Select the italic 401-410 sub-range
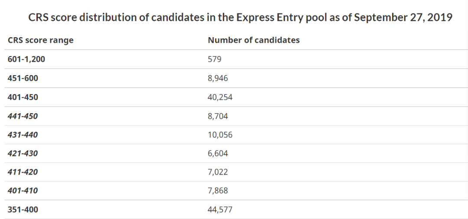 (23, 190)
